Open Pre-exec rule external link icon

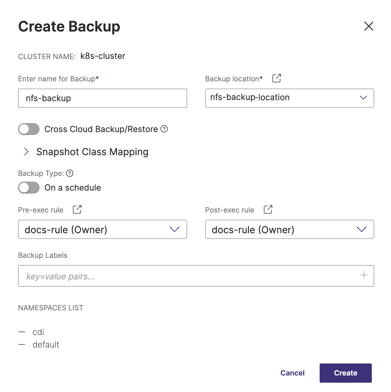click(x=77, y=210)
